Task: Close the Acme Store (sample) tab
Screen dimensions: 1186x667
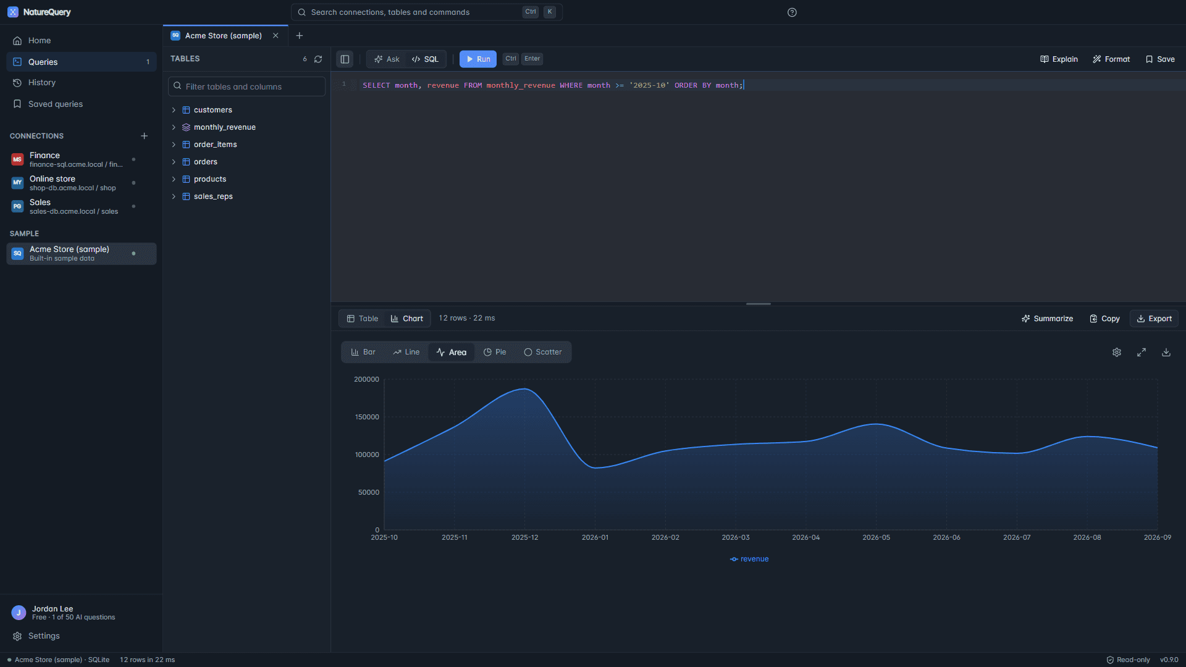Action: pos(275,36)
